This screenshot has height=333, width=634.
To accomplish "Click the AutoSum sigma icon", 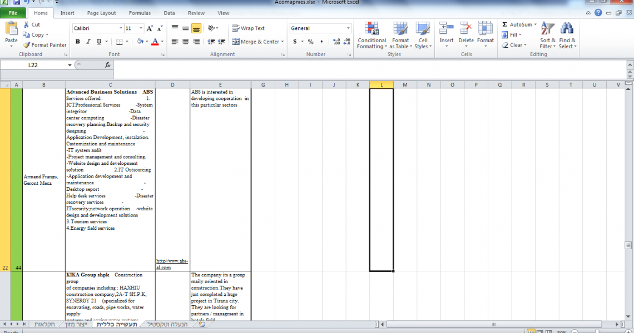I will [504, 25].
